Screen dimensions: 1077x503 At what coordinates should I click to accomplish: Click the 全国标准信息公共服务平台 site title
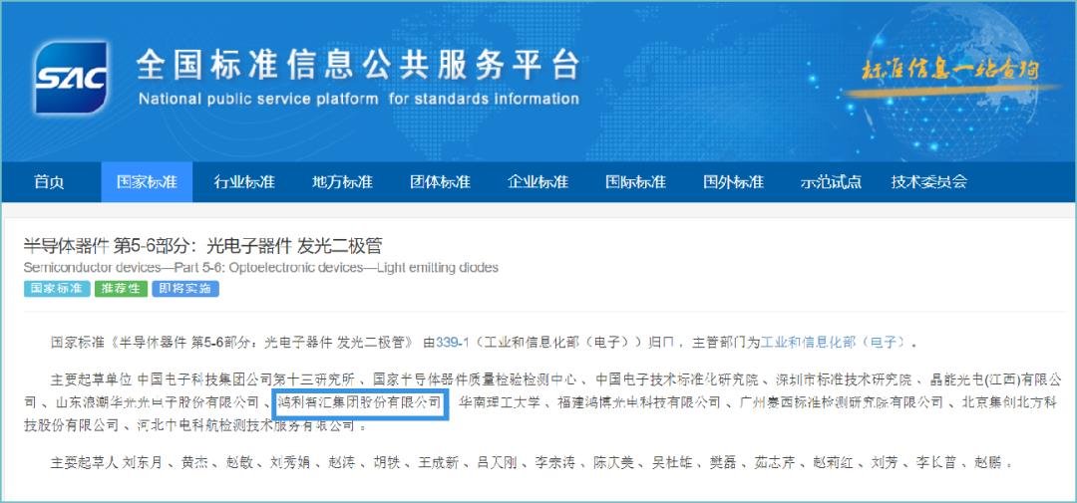tap(358, 65)
